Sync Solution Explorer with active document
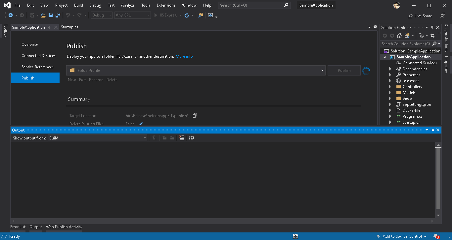This screenshot has height=240, width=452. click(x=432, y=36)
